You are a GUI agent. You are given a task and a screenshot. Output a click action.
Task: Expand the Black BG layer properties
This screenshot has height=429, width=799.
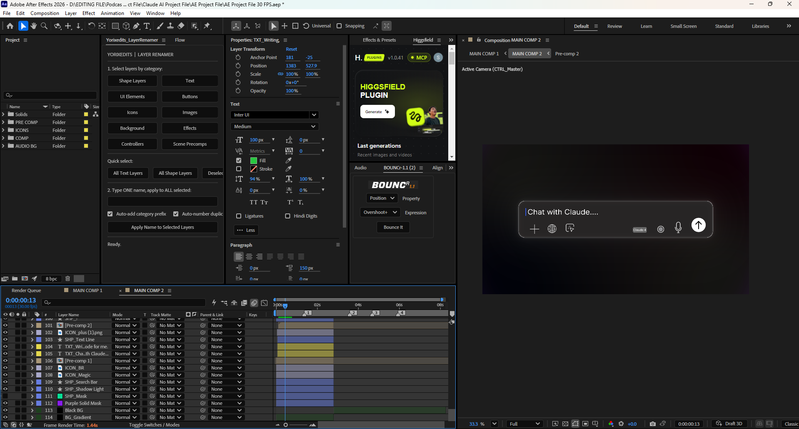[x=32, y=410]
